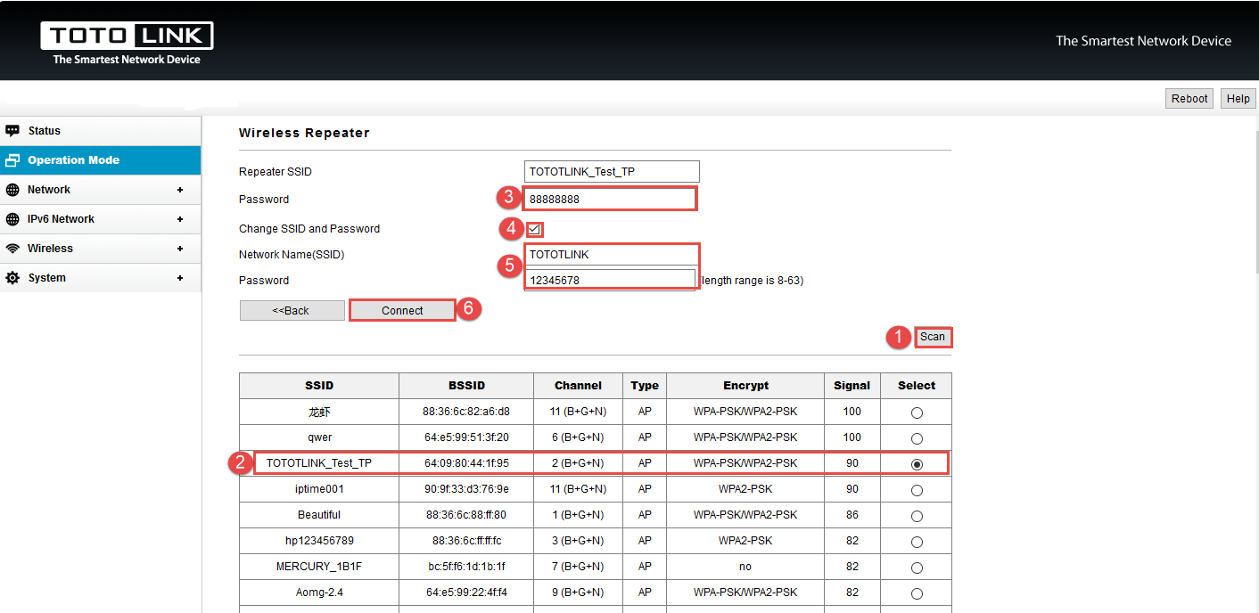
Task: Click signal value 86 for Beautiful
Action: tap(852, 515)
